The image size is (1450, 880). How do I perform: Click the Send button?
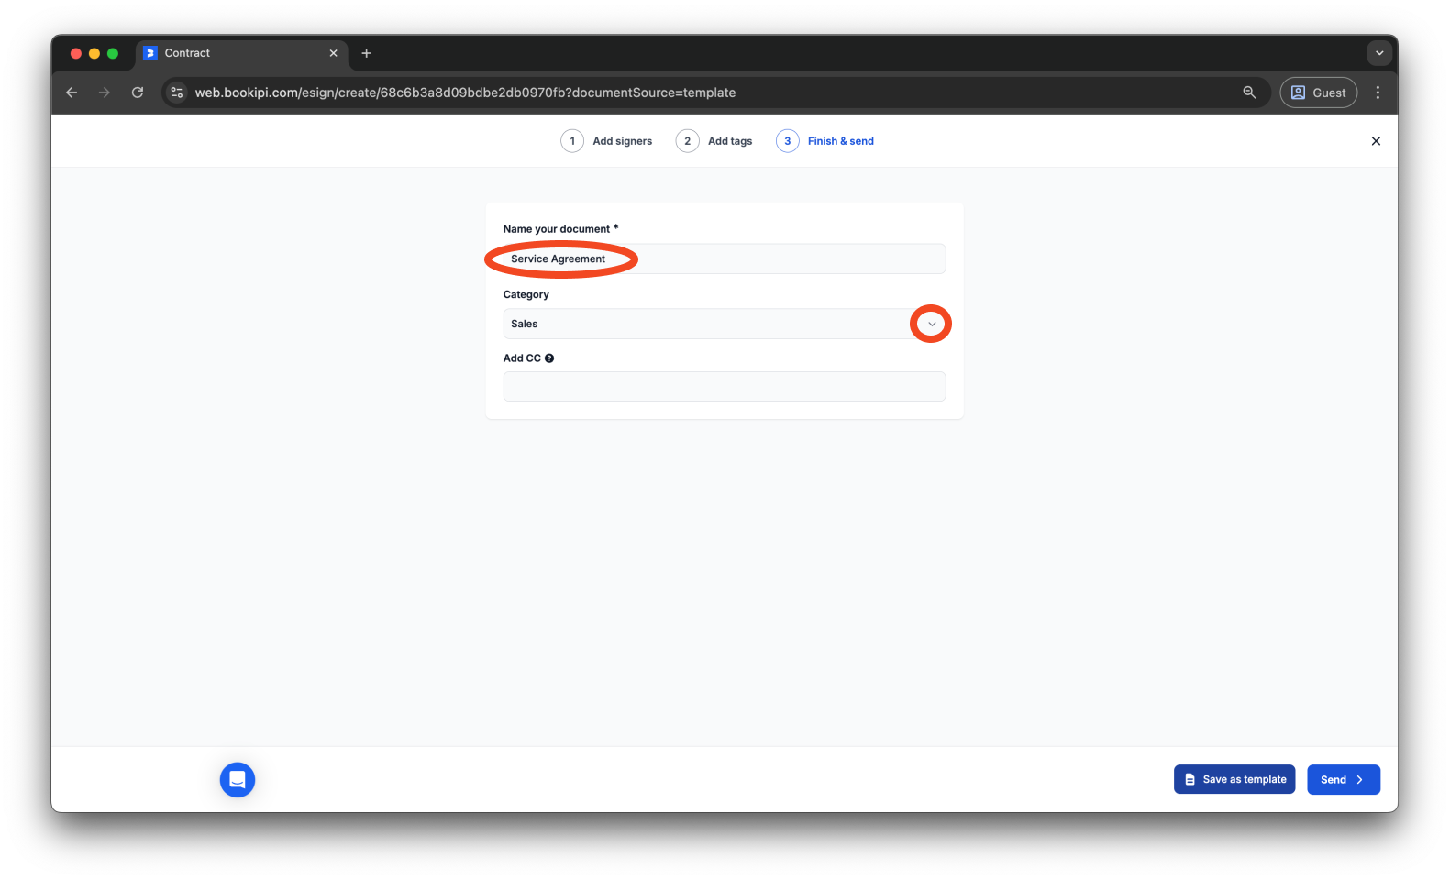(x=1344, y=780)
